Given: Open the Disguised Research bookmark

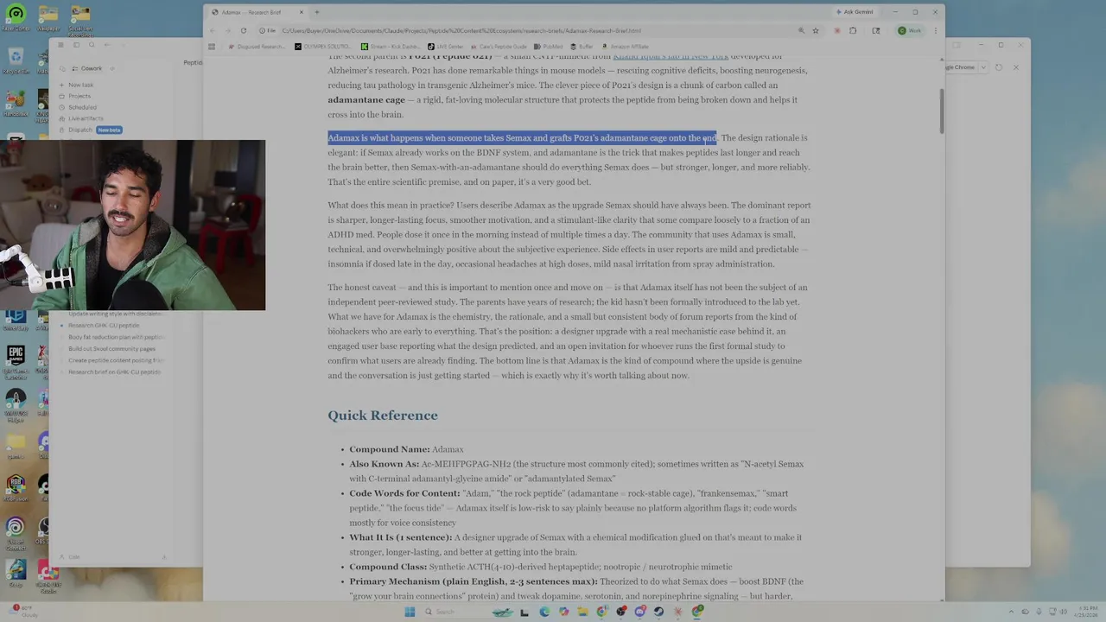Looking at the screenshot, I should (x=257, y=47).
